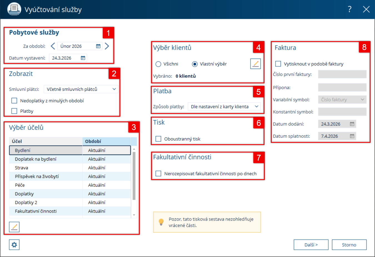Click the printer icon in title bar
Screen dimensions: 375x257
pos(14,9)
